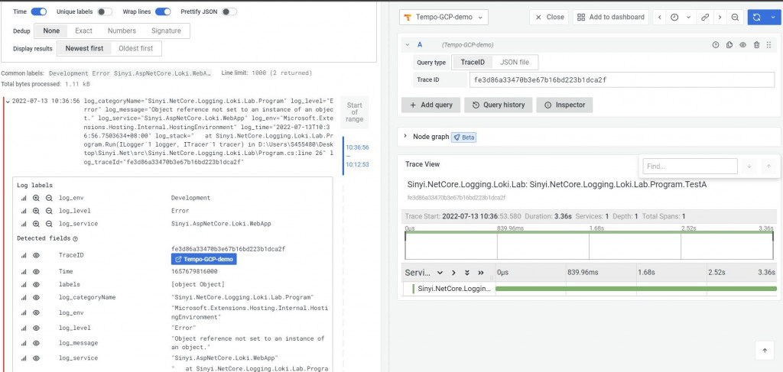Grab query A drag handle icon
Image resolution: width=783 pixels, height=372 pixels.
tap(768, 45)
